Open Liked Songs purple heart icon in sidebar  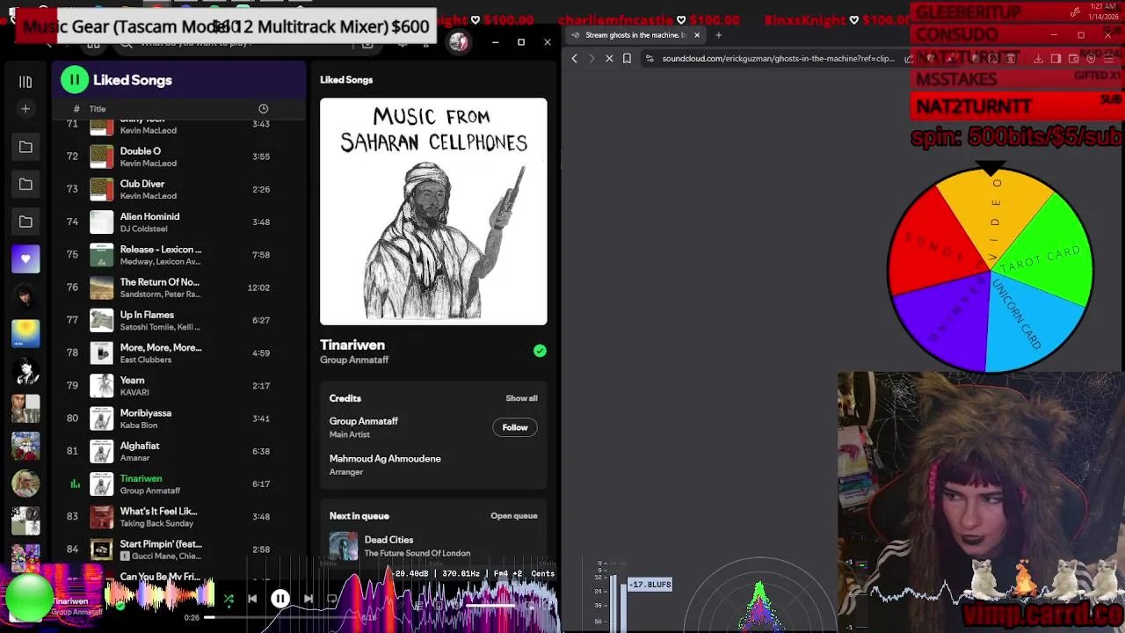pyautogui.click(x=25, y=258)
